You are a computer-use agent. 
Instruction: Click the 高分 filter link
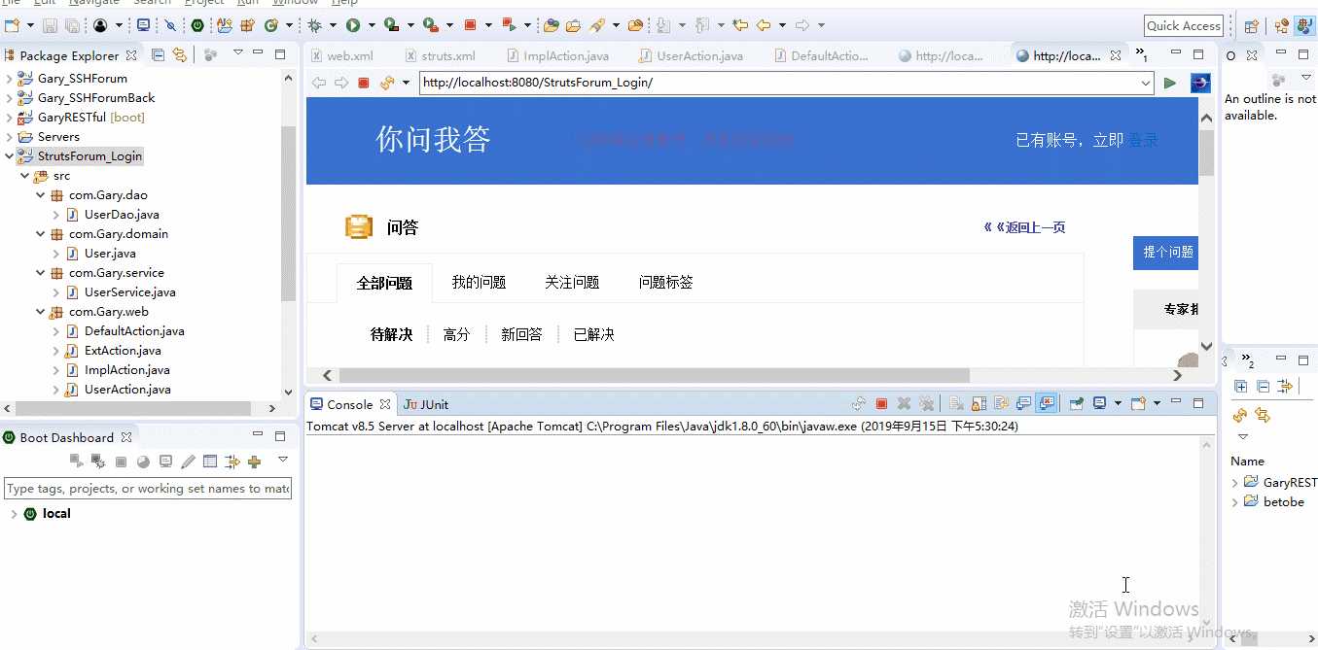pyautogui.click(x=456, y=334)
